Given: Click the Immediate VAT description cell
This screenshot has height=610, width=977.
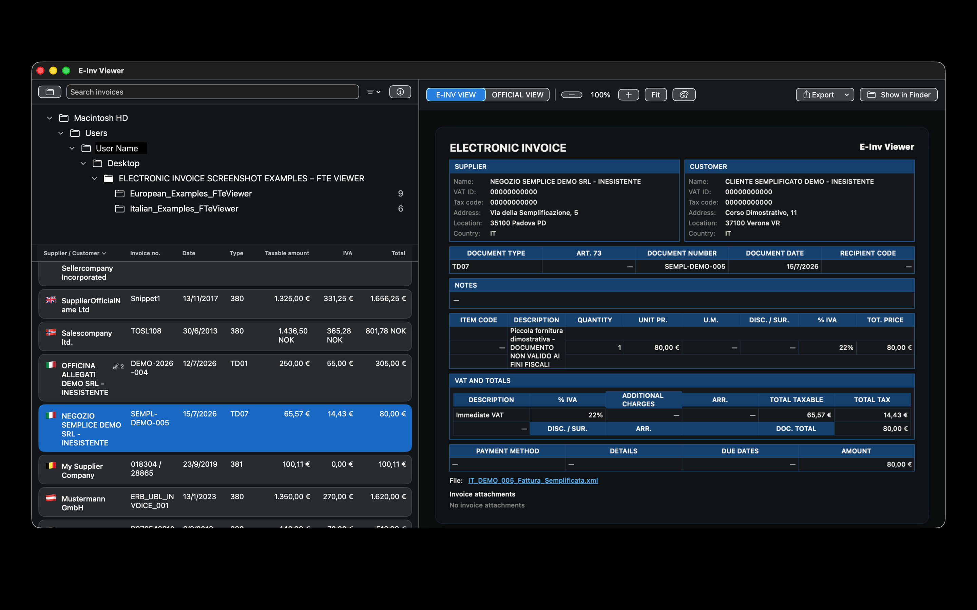Looking at the screenshot, I should pos(491,415).
